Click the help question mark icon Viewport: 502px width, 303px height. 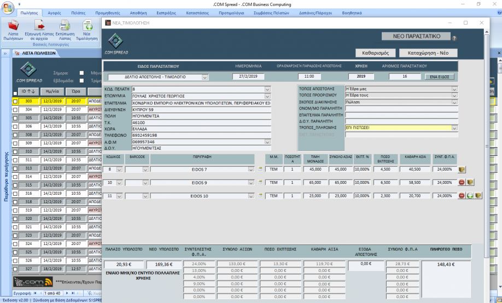click(454, 38)
